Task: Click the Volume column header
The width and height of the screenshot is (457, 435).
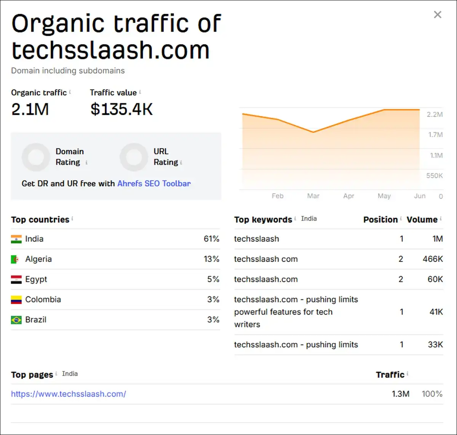Action: [x=422, y=220]
